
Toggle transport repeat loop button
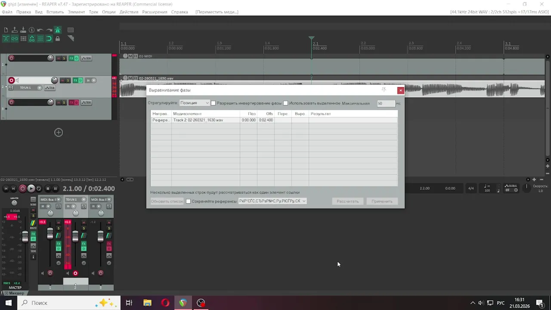coord(39,189)
